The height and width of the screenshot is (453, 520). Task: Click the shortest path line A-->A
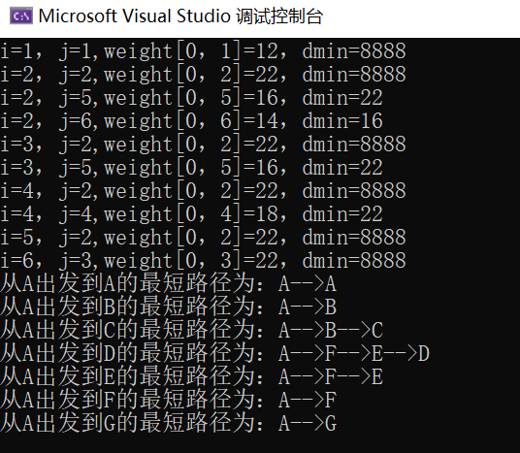coord(168,284)
